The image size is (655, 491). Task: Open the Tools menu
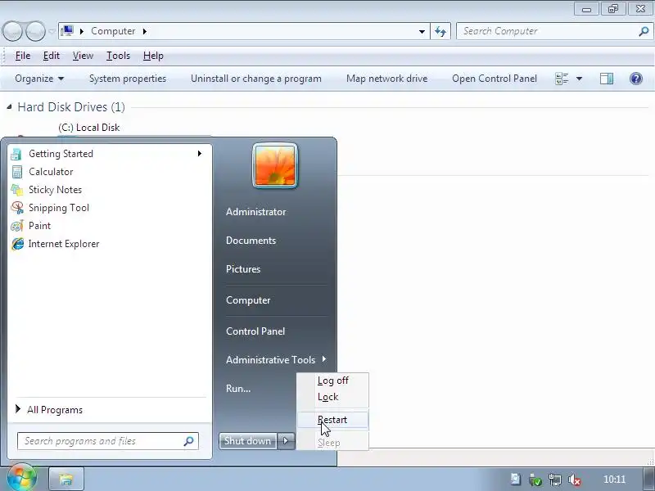point(118,56)
